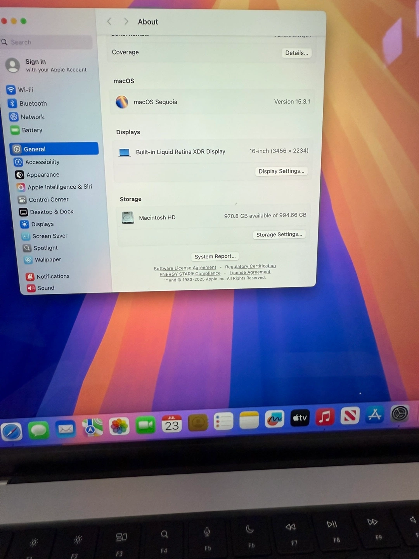The width and height of the screenshot is (419, 559).
Task: Click the System Settings icon in the Dock
Action: pyautogui.click(x=400, y=413)
